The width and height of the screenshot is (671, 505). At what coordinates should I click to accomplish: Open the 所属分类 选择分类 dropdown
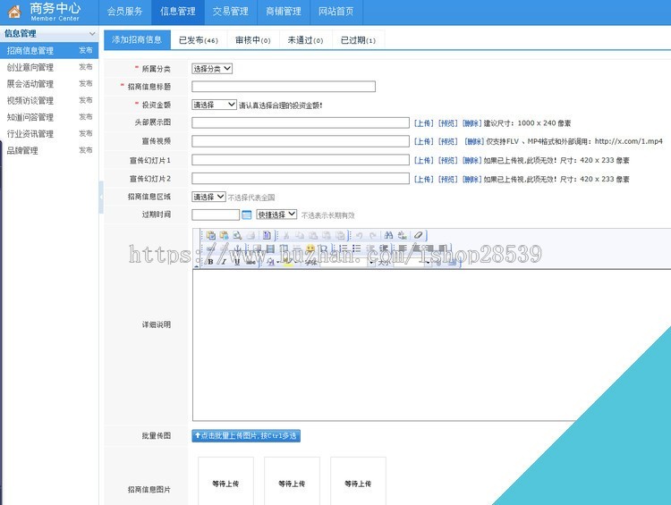pyautogui.click(x=212, y=69)
